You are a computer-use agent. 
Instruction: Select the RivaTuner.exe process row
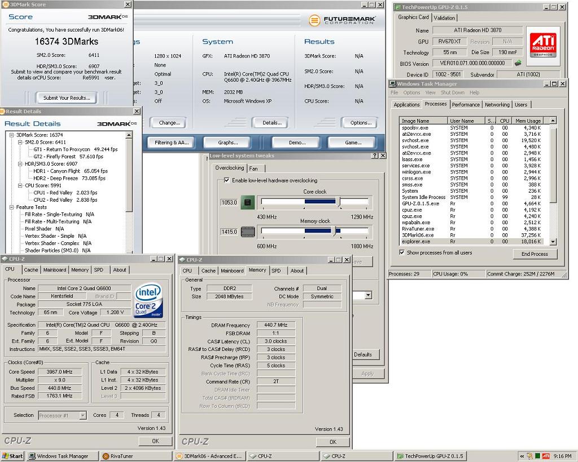[x=475, y=229]
